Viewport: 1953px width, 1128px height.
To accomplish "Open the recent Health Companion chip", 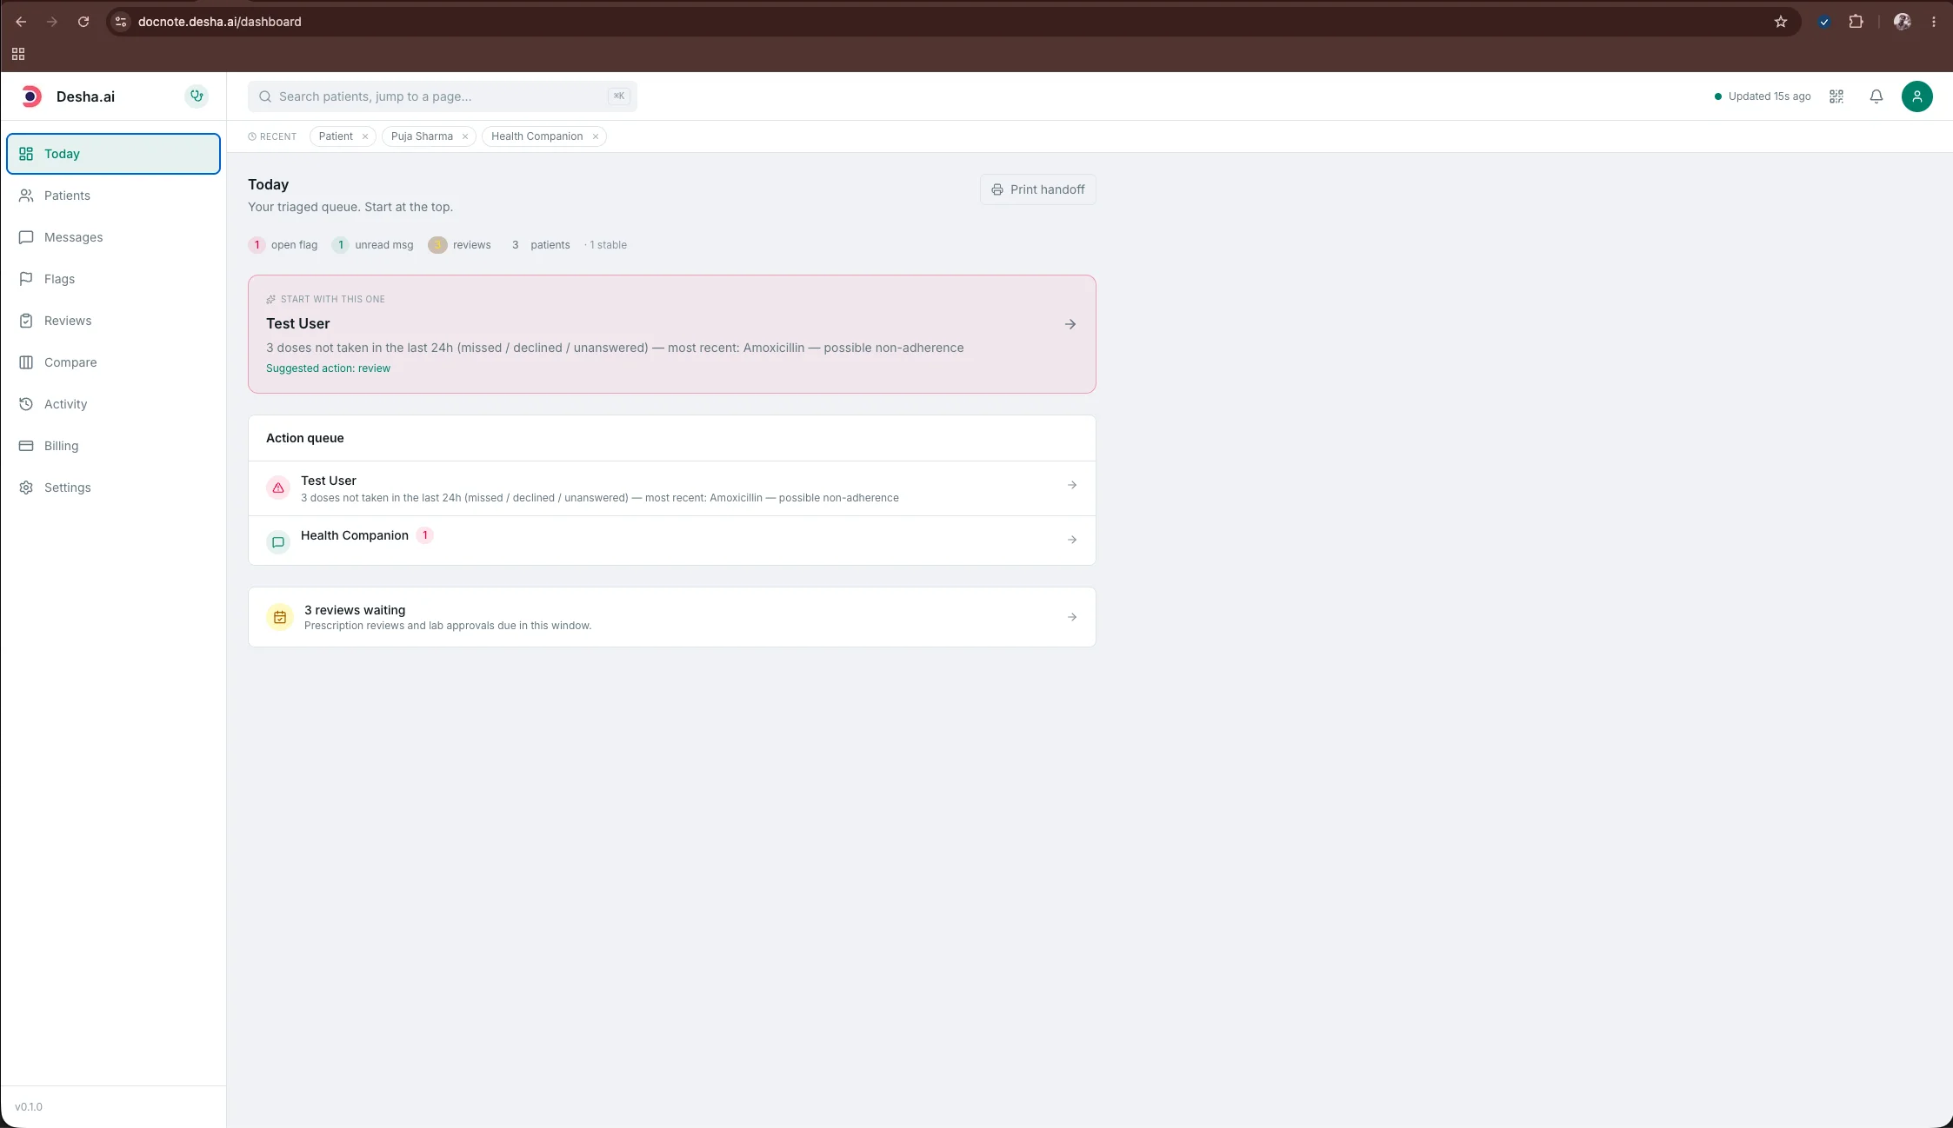I will pyautogui.click(x=537, y=136).
